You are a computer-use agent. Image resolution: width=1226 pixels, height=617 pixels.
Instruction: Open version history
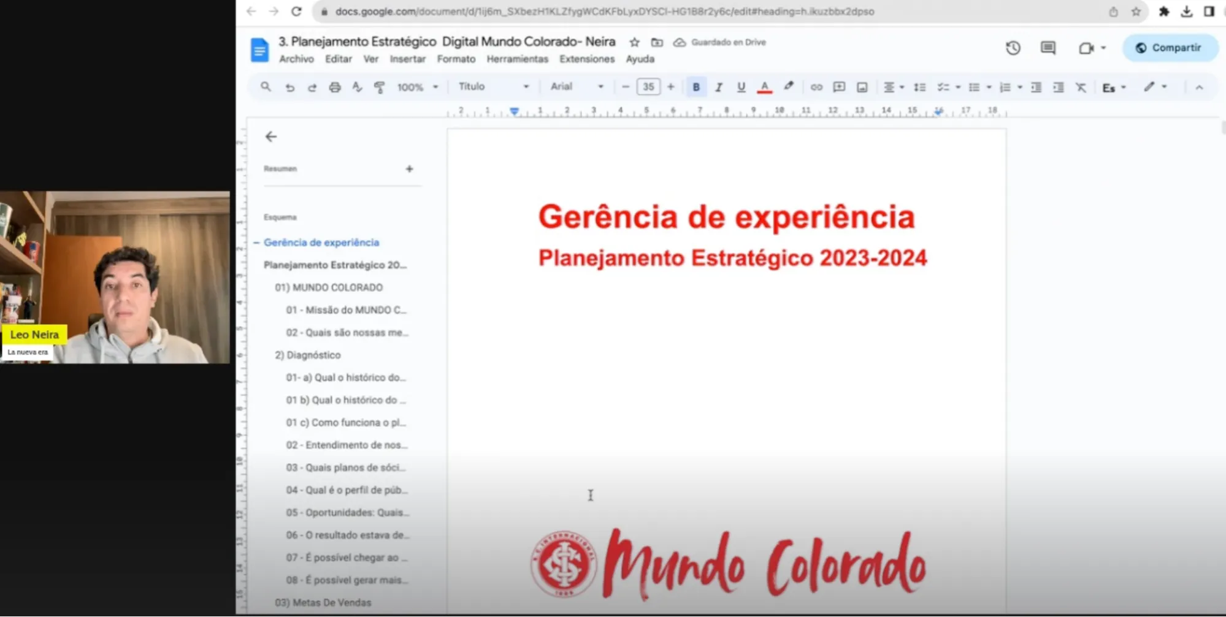tap(1013, 48)
